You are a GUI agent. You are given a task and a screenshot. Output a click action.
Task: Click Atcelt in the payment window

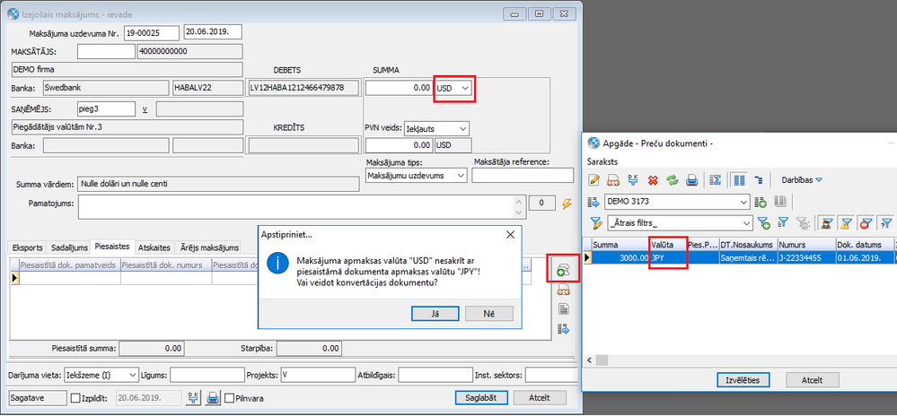[x=540, y=398]
